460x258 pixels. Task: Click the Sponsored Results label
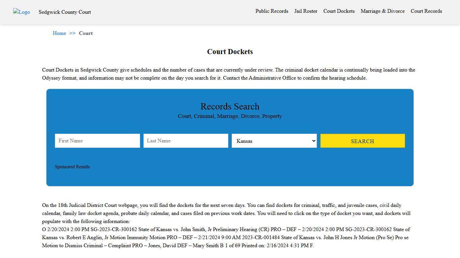point(72,167)
